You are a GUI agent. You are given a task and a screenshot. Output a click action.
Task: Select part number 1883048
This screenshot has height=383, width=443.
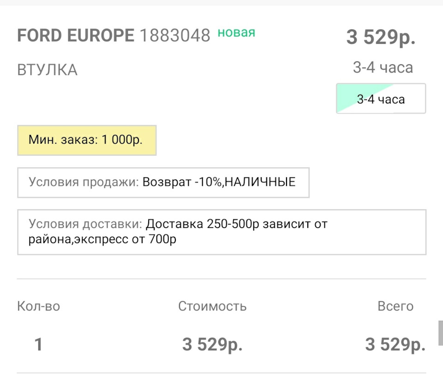pyautogui.click(x=174, y=36)
